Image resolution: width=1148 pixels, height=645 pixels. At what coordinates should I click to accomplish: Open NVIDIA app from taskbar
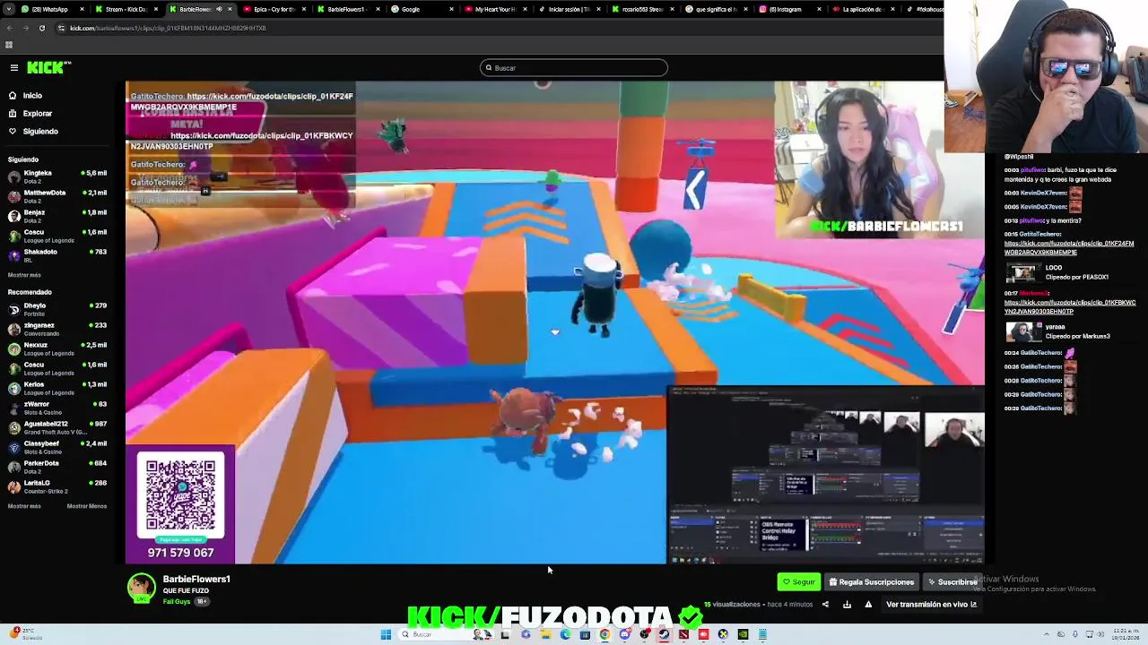coord(743,634)
